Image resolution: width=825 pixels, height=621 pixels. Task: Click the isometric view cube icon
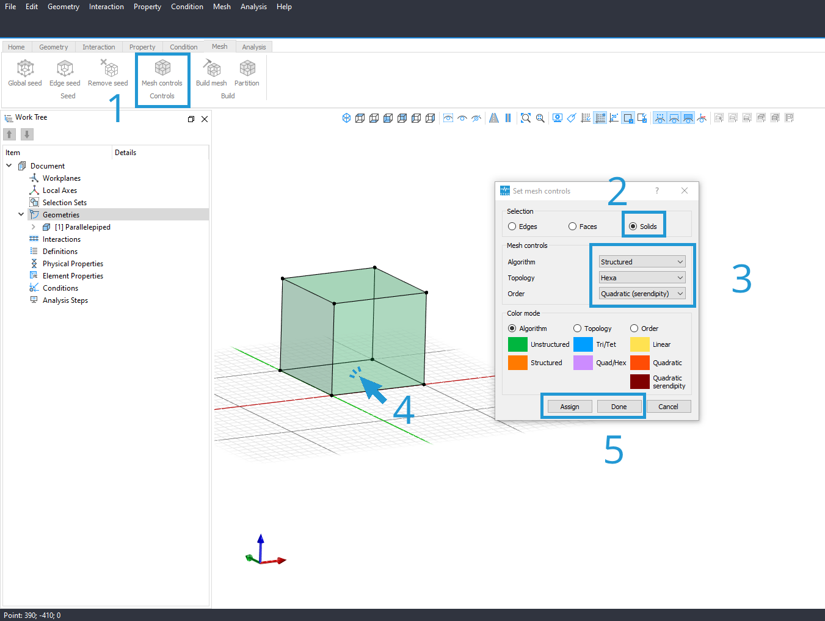pyautogui.click(x=346, y=118)
